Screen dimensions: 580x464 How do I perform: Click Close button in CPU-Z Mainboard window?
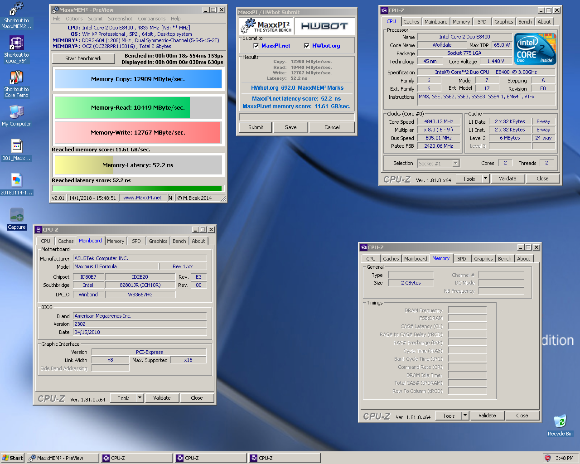[x=197, y=398]
